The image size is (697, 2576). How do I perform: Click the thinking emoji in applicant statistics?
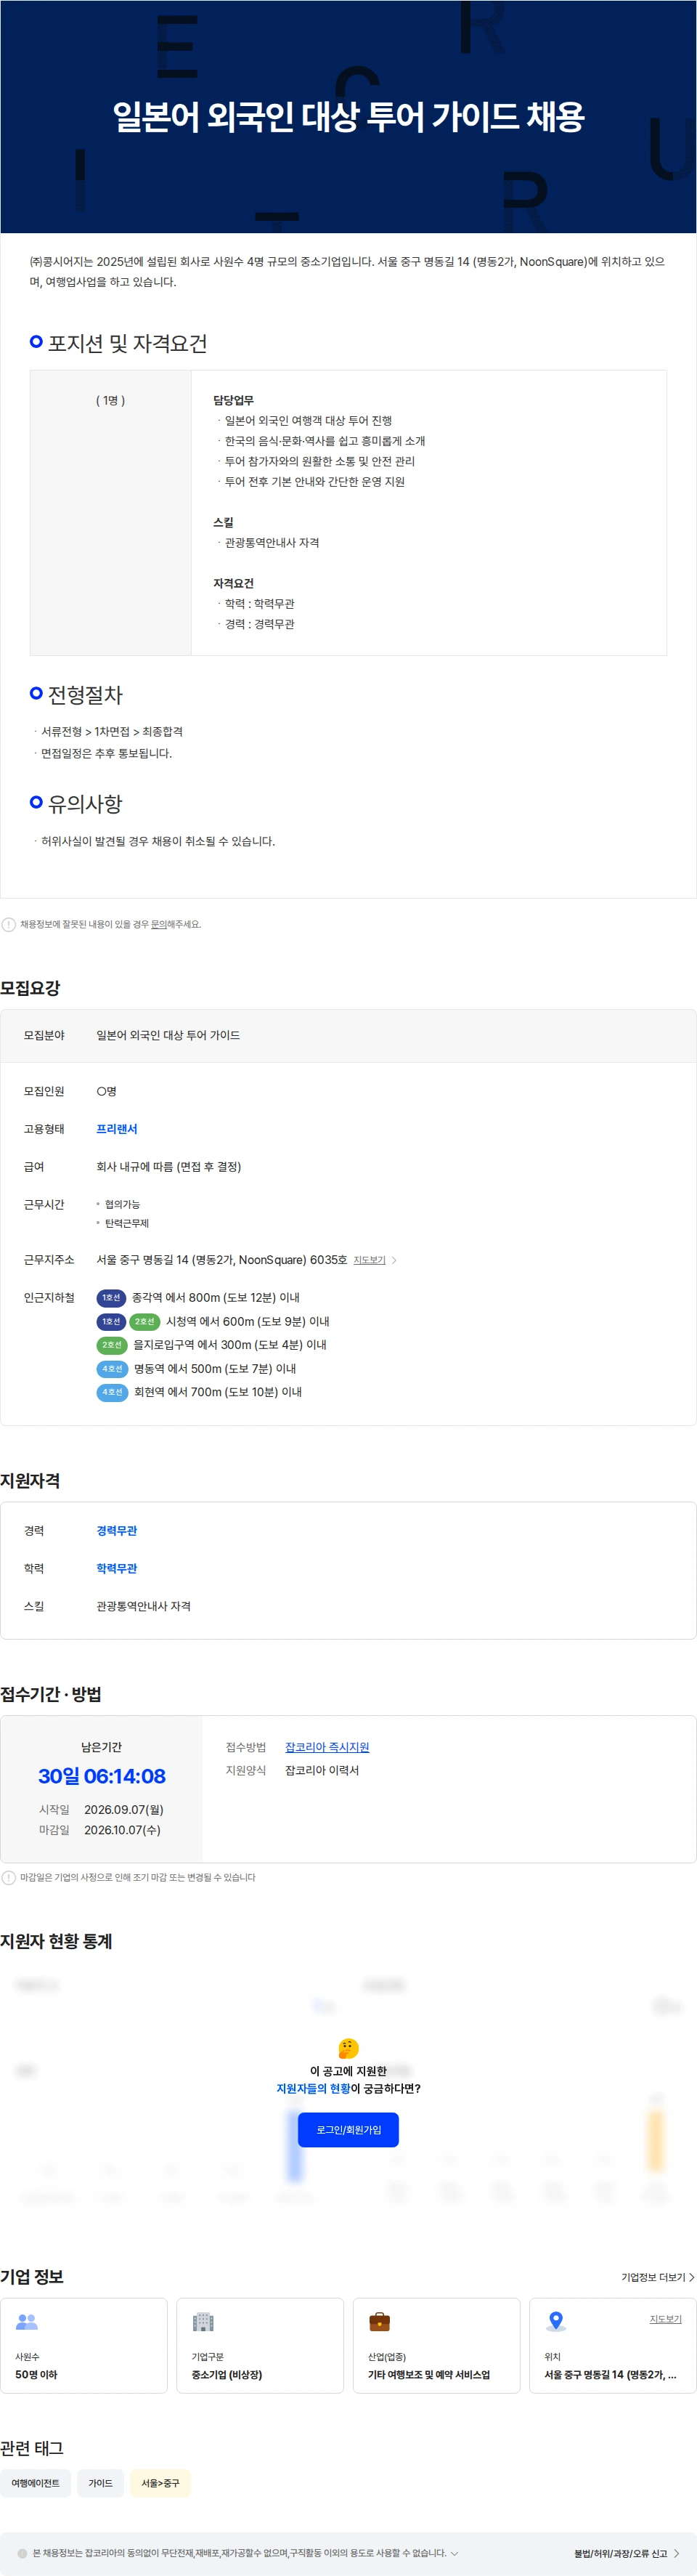pos(348,2048)
